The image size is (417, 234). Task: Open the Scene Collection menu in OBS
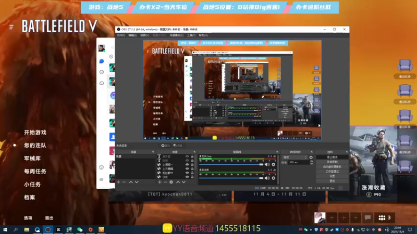[x=177, y=35]
